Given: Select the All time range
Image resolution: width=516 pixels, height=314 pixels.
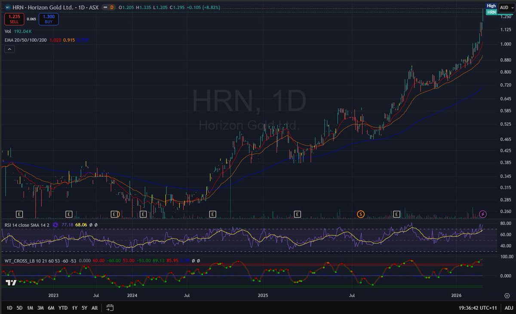Looking at the screenshot, I should coord(95,308).
